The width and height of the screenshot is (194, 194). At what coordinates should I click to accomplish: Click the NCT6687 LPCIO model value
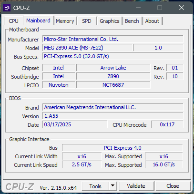[113, 85]
